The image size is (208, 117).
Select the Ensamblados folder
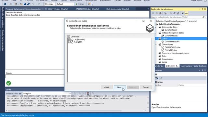167,59
